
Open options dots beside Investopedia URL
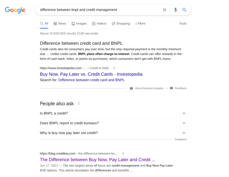click(x=114, y=68)
